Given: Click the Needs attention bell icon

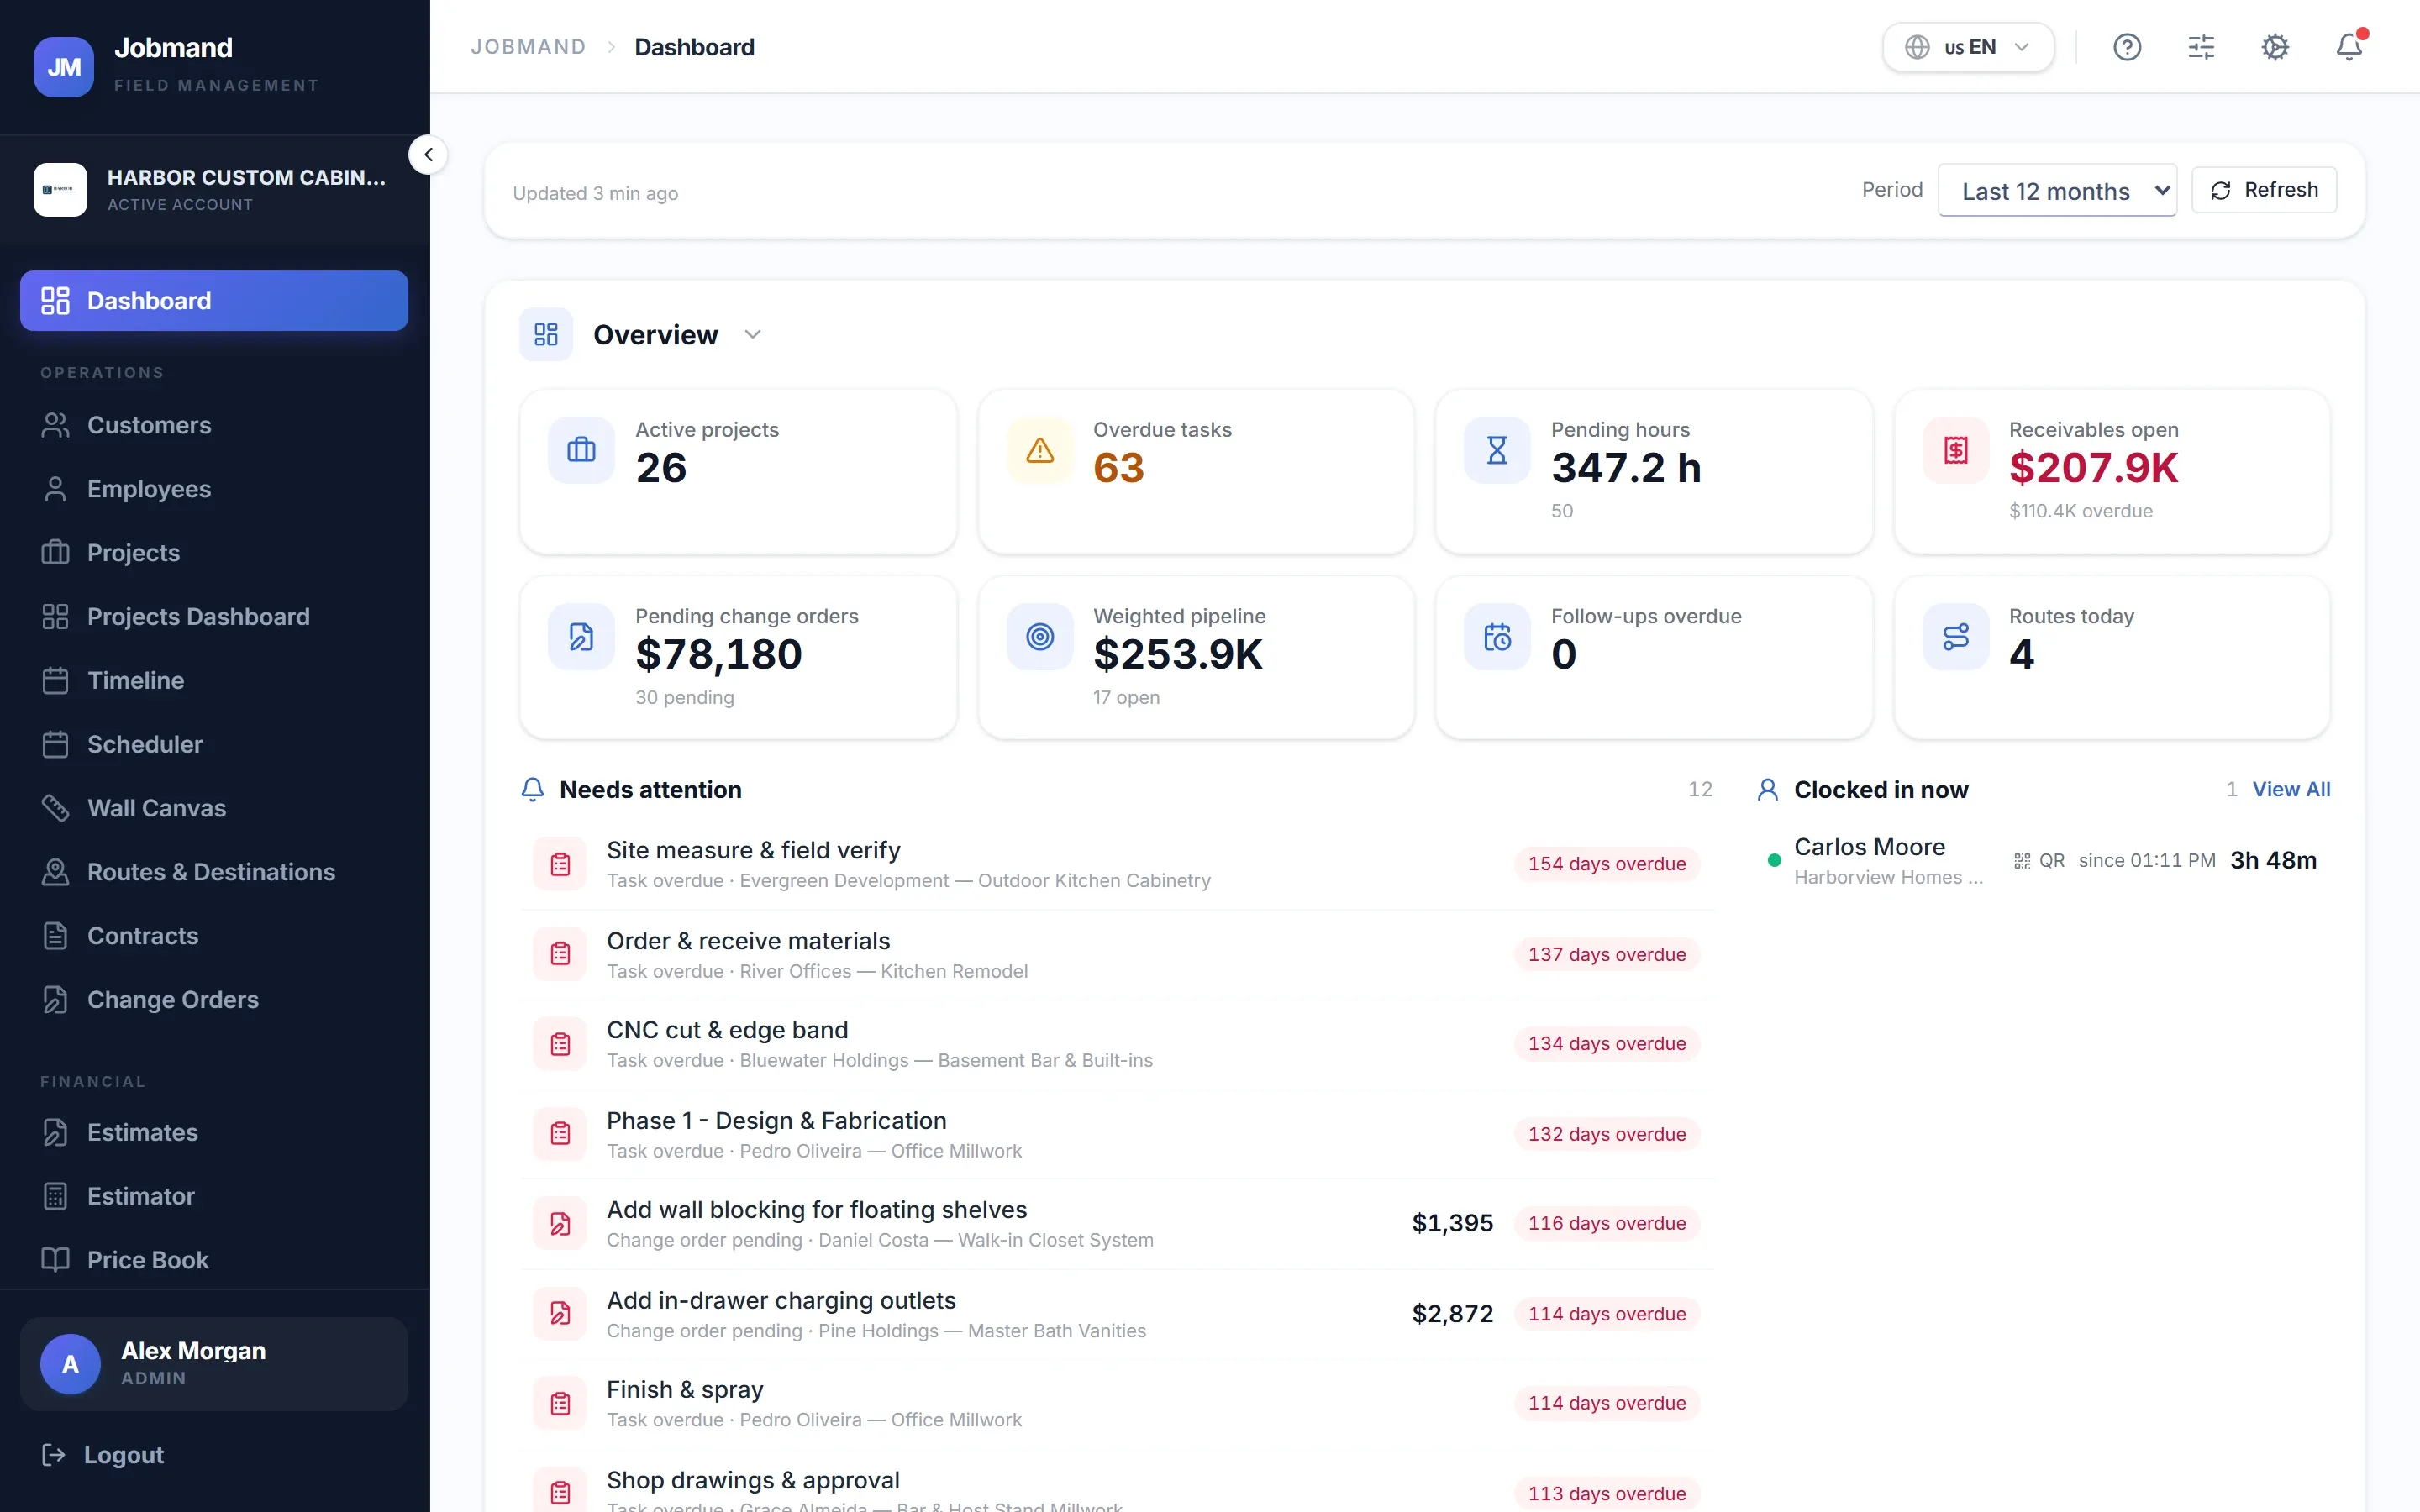Looking at the screenshot, I should coord(533,790).
